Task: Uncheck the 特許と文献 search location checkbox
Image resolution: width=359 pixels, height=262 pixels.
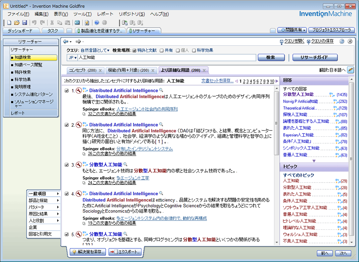Action: [134, 50]
